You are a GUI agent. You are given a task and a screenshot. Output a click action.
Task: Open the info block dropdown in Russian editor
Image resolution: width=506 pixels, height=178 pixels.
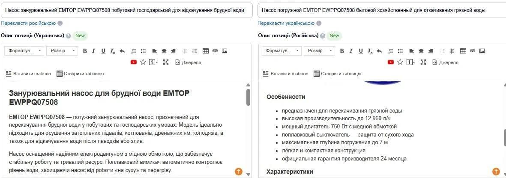coord(410,62)
